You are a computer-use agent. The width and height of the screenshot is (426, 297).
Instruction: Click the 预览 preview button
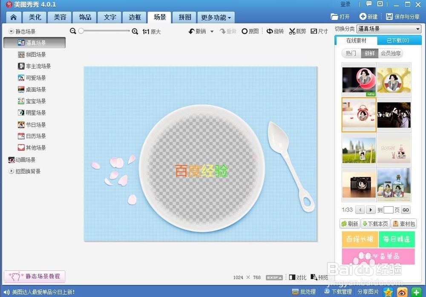(x=319, y=277)
